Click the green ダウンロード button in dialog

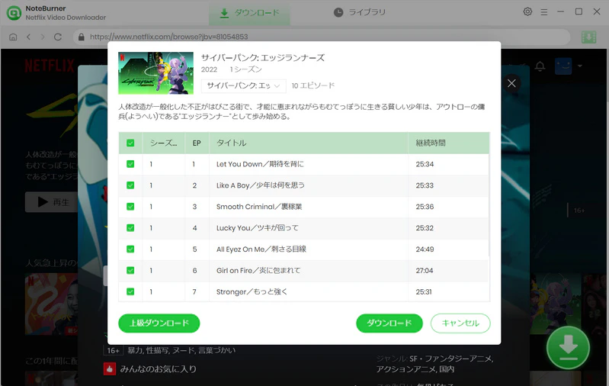(389, 323)
